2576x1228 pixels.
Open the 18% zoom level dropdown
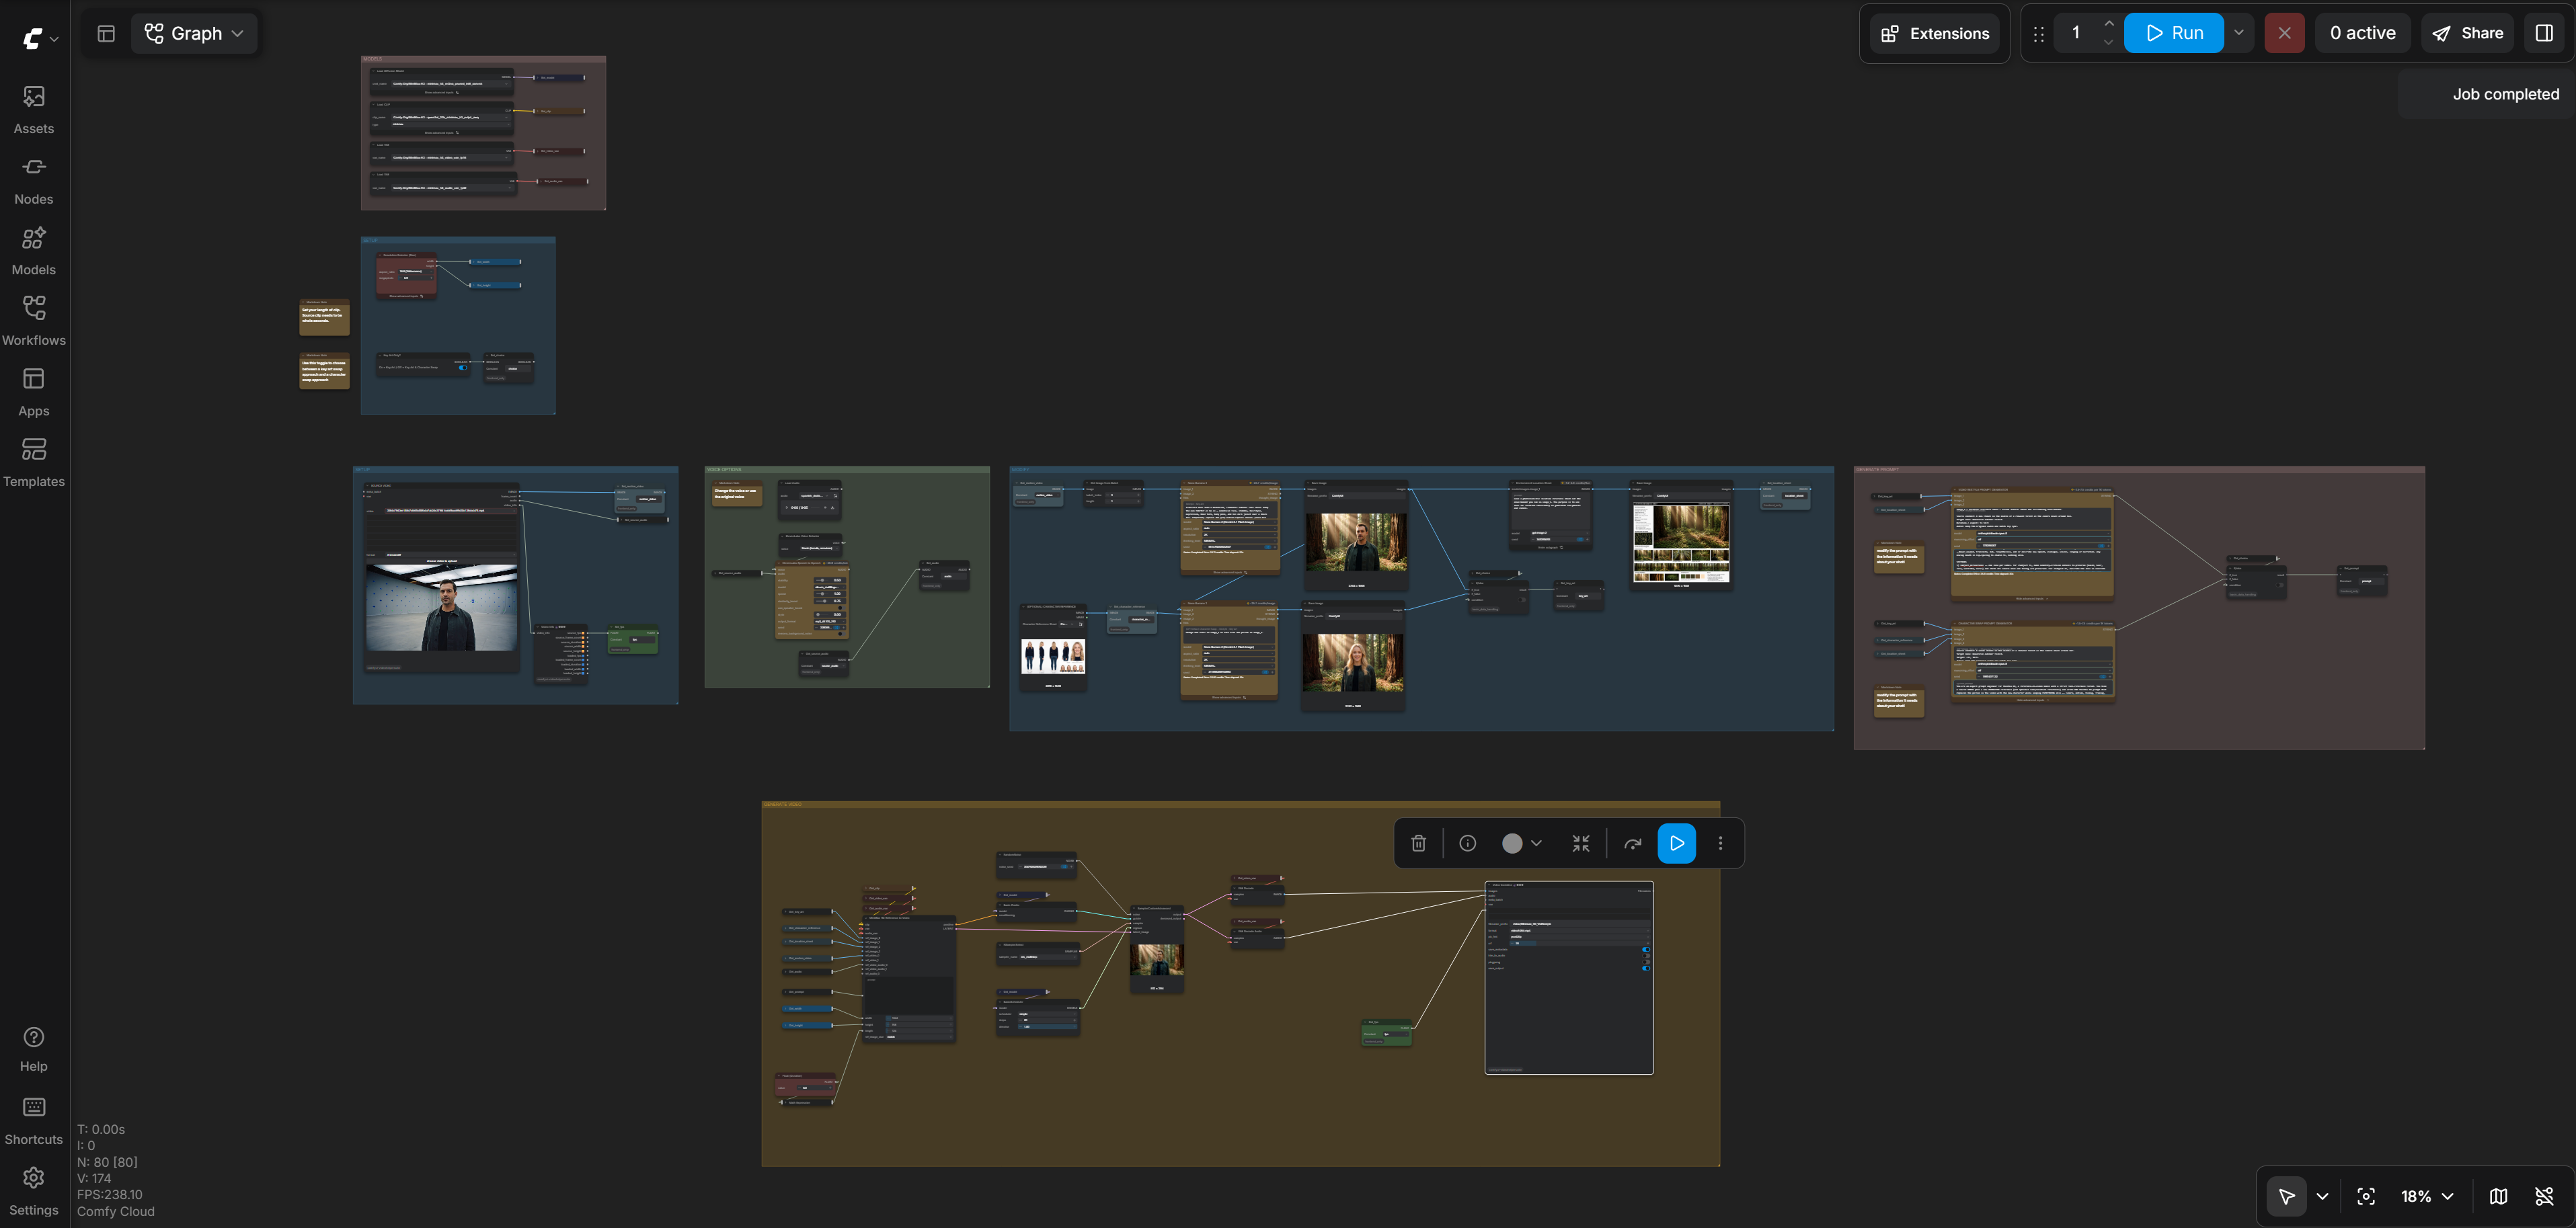(2427, 1196)
